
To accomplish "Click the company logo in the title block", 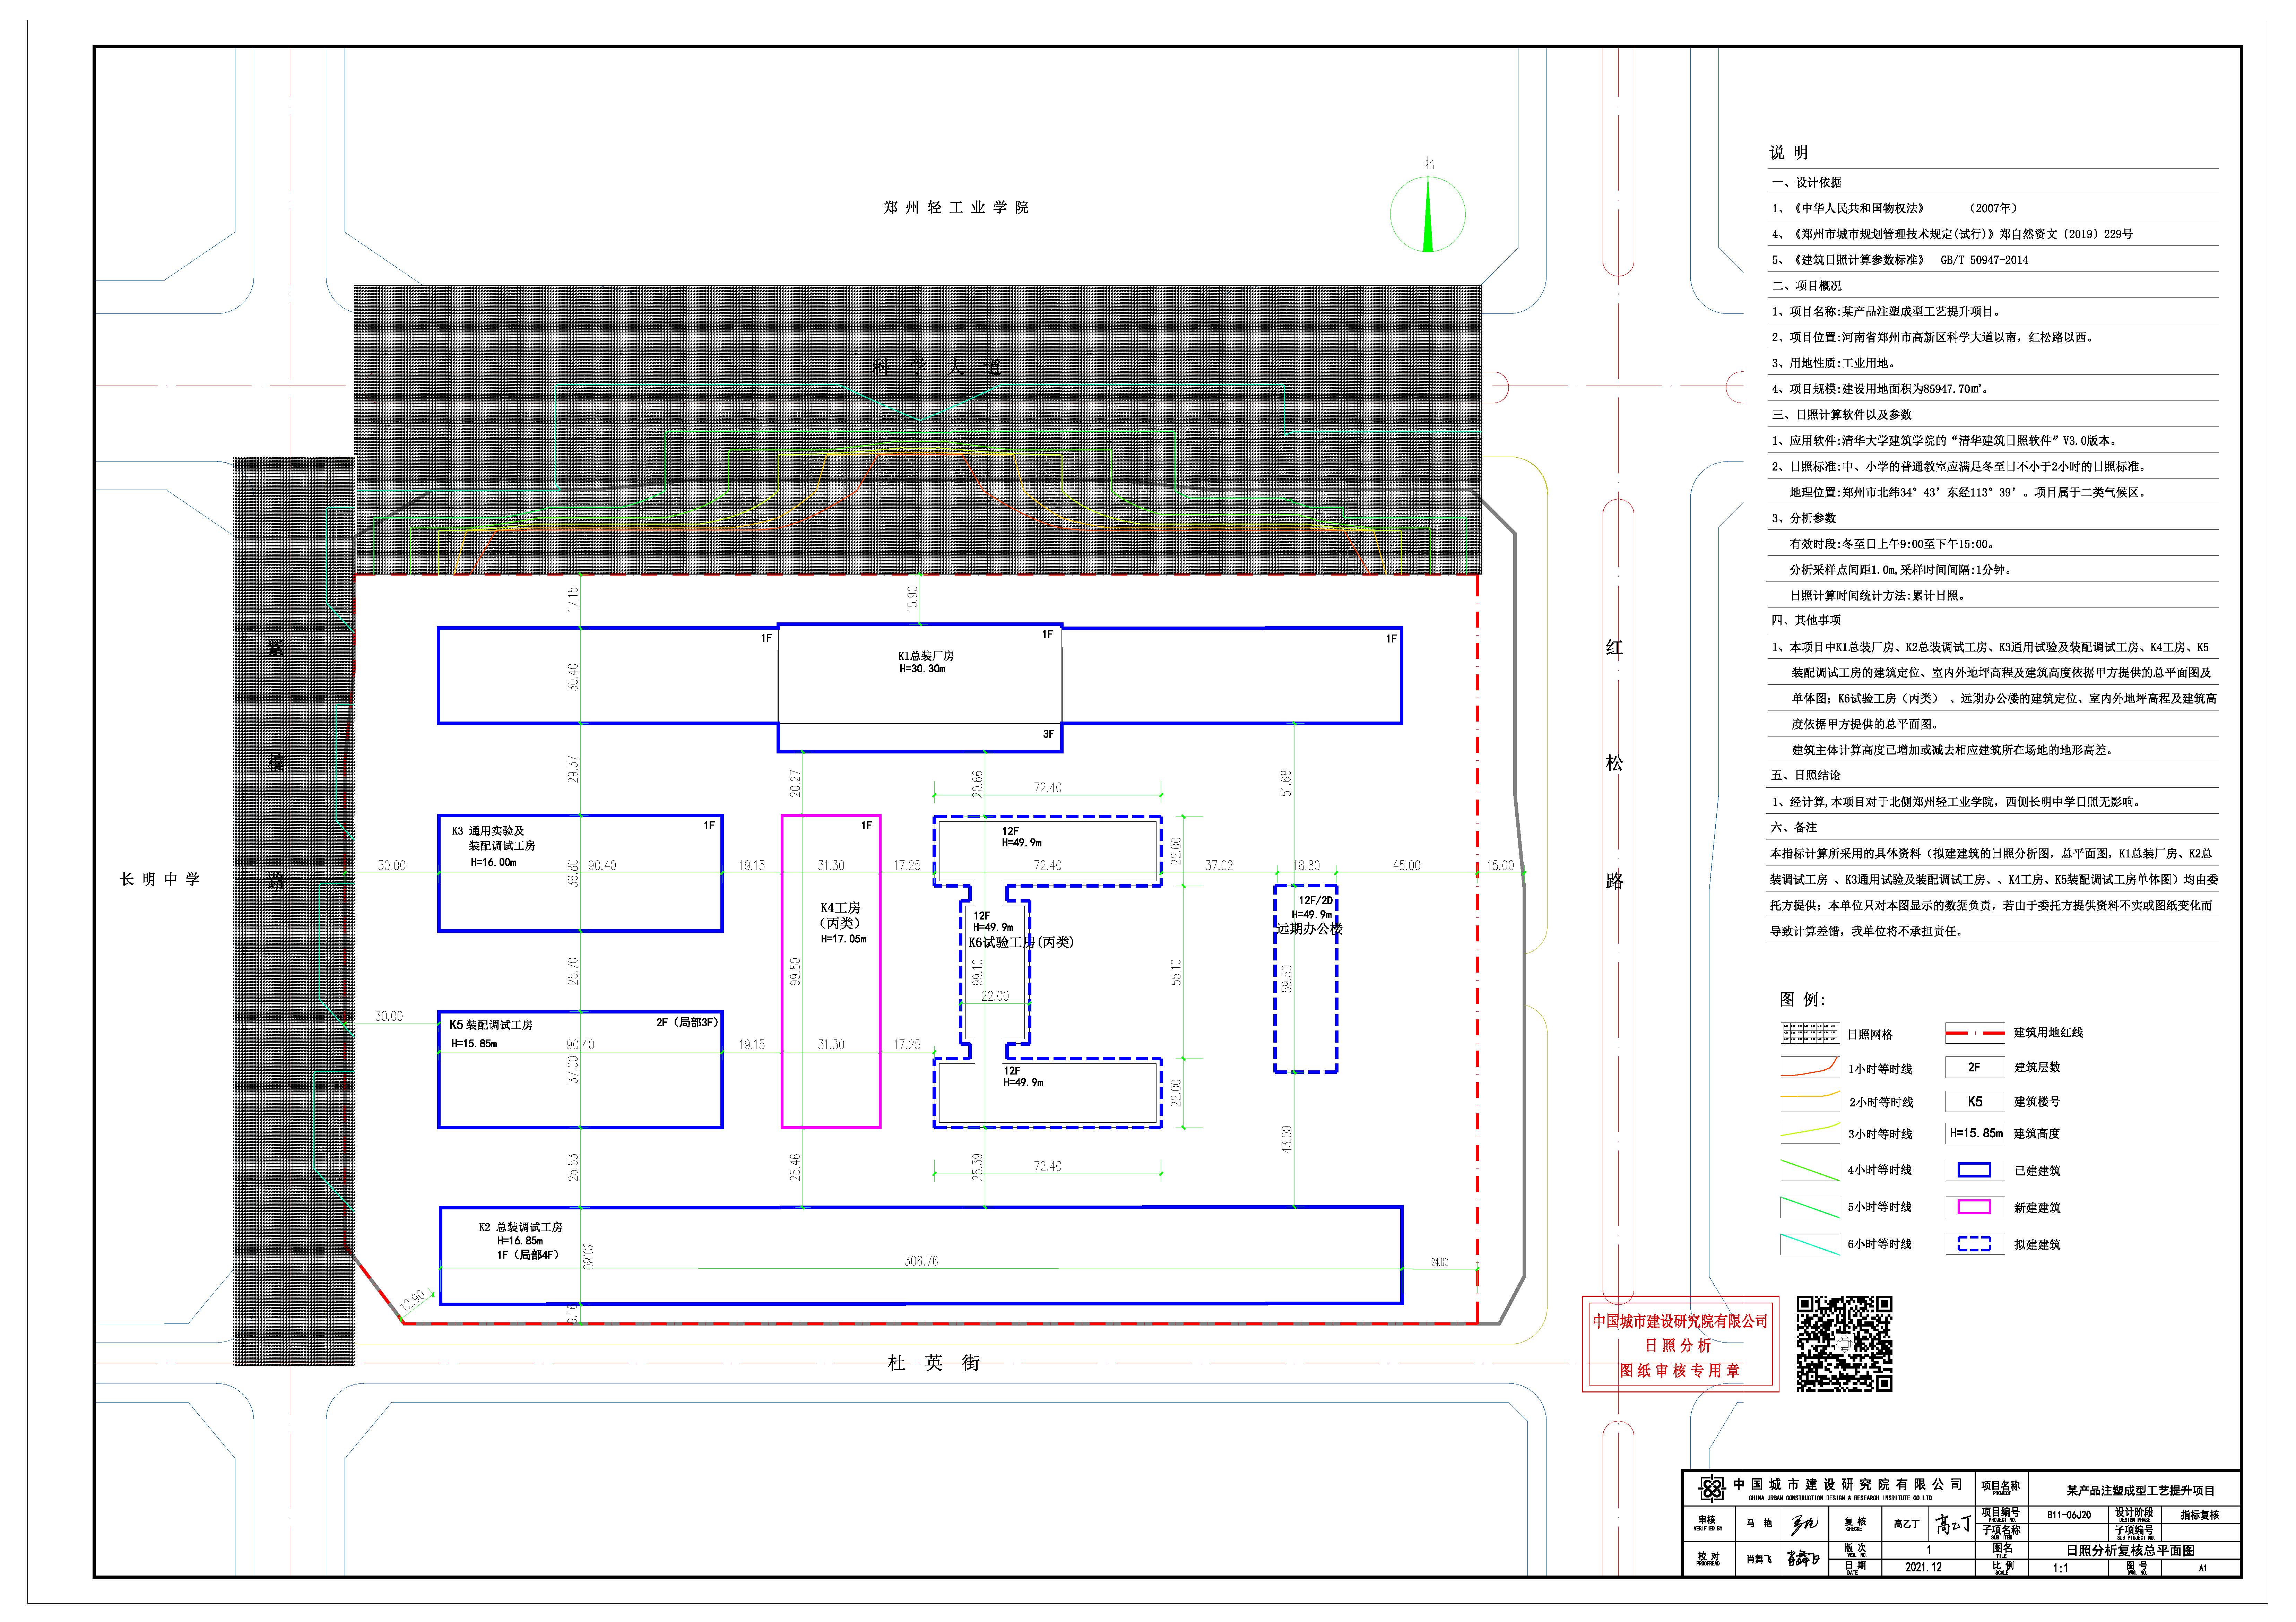I will coord(1712,1489).
